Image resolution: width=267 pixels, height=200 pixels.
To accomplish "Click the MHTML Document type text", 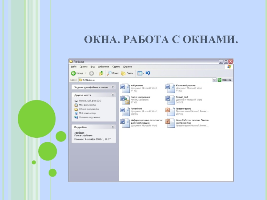I will click(x=140, y=100).
